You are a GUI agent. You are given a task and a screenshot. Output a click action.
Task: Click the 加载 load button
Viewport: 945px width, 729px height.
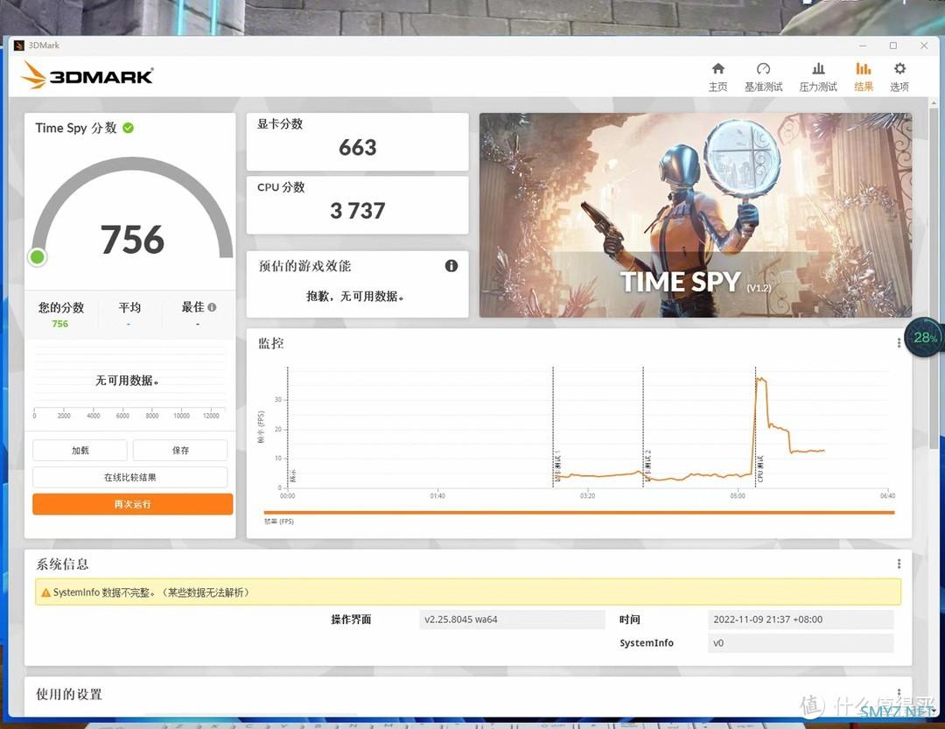coord(80,451)
